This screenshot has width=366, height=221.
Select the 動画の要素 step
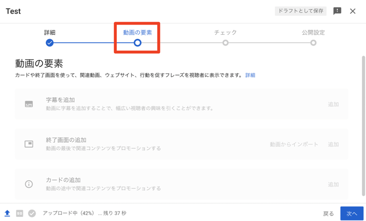pos(137,43)
